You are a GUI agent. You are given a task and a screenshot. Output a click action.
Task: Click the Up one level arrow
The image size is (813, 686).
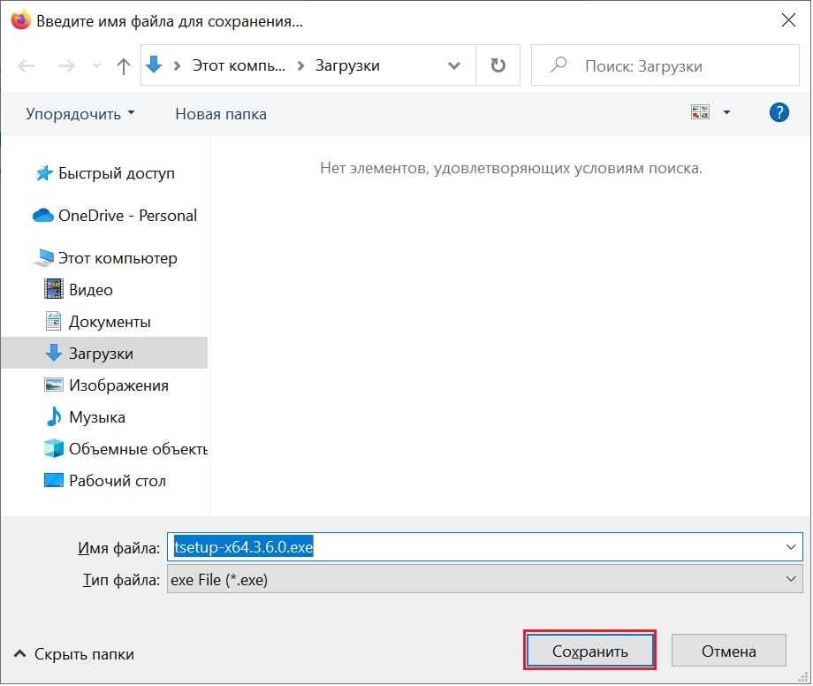[x=124, y=66]
